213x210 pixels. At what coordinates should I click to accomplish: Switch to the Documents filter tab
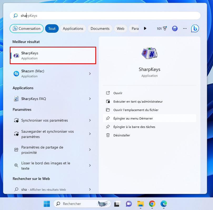point(100,28)
